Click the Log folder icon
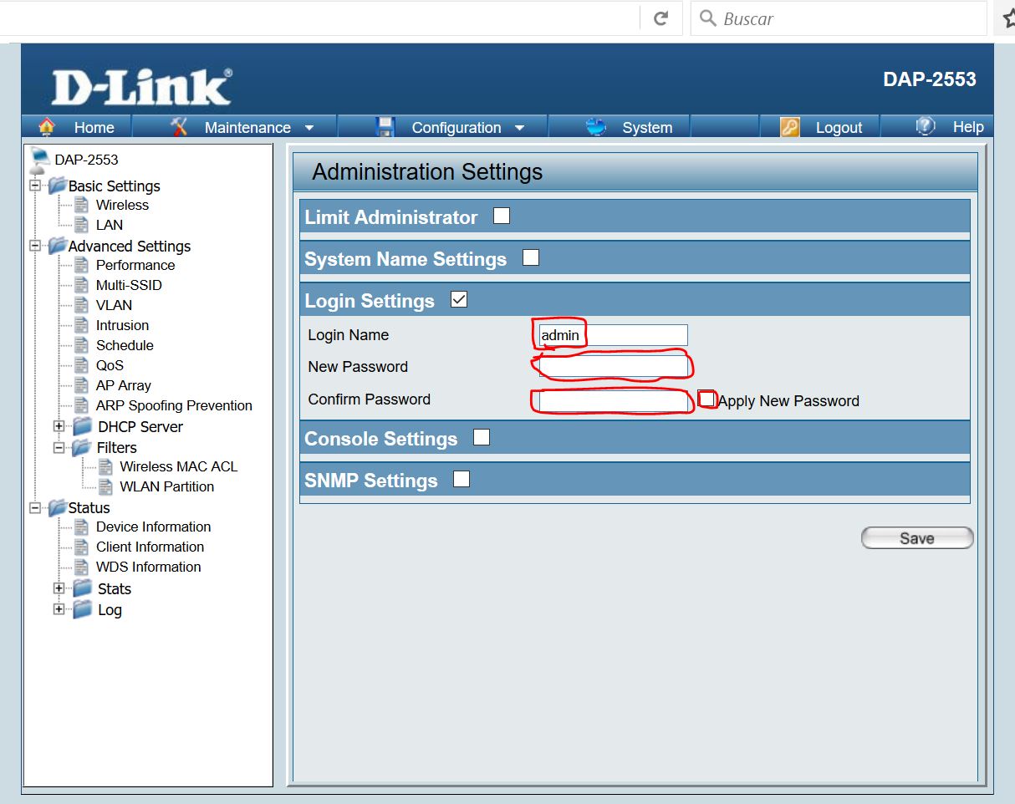This screenshot has width=1015, height=804. click(x=82, y=609)
